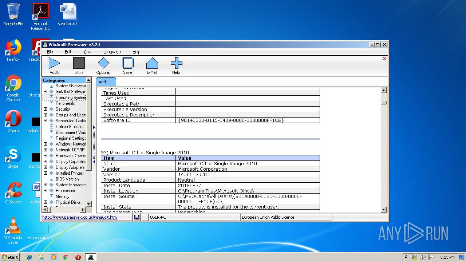Click the E-Mail toolbar icon

click(152, 66)
